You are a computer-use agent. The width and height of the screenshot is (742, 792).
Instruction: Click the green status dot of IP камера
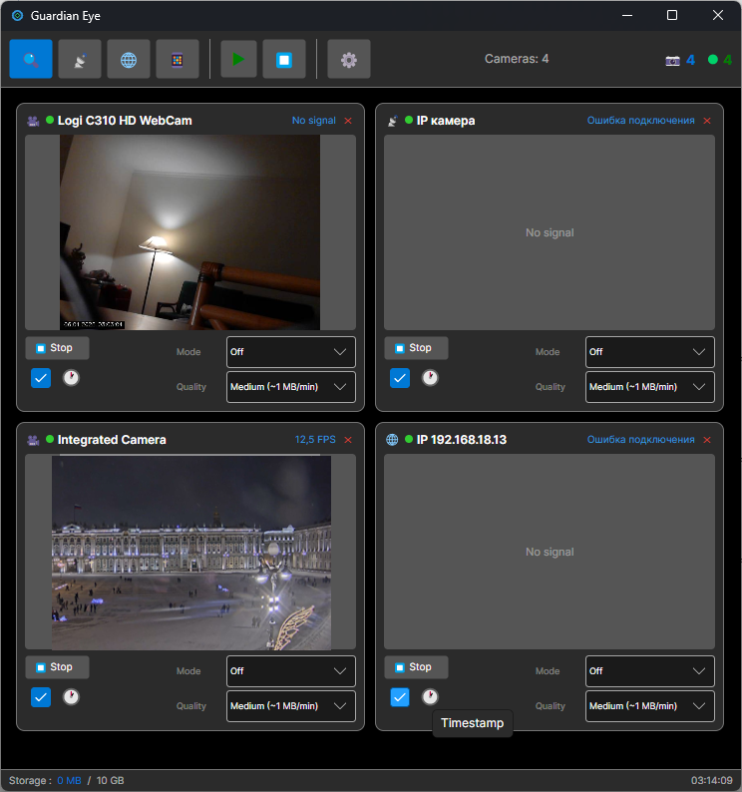[409, 120]
